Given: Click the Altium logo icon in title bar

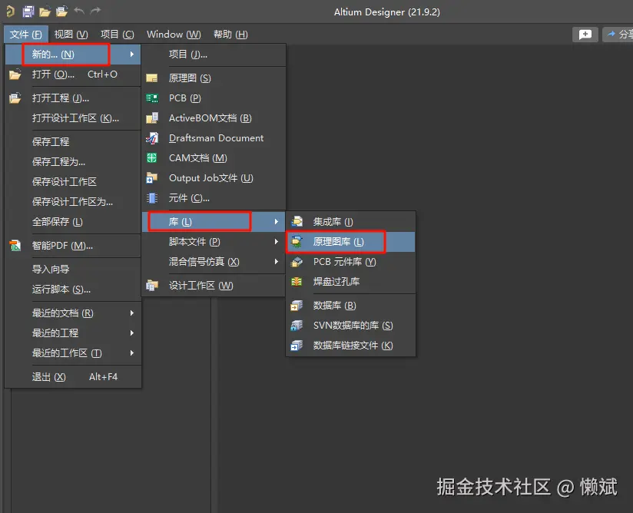Looking at the screenshot, I should (10, 12).
